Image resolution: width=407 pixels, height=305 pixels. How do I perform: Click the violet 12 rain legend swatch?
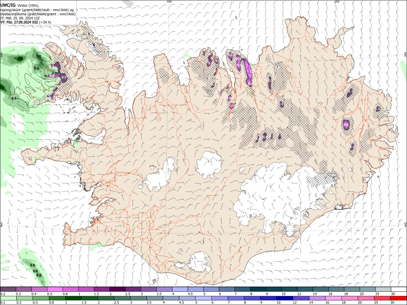point(300,298)
